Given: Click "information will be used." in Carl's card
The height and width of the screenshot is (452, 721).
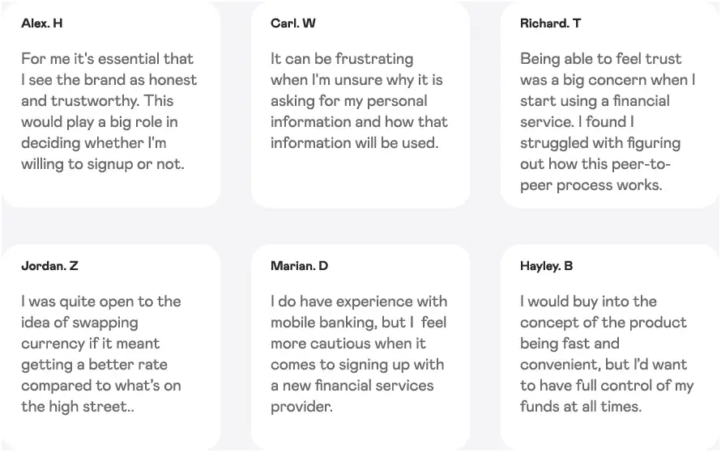Looking at the screenshot, I should click(354, 143).
